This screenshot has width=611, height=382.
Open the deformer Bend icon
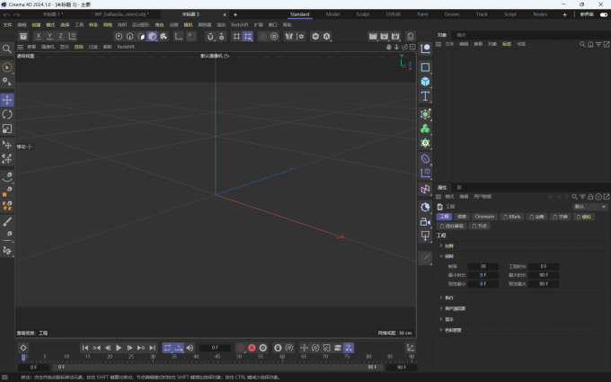(425, 159)
